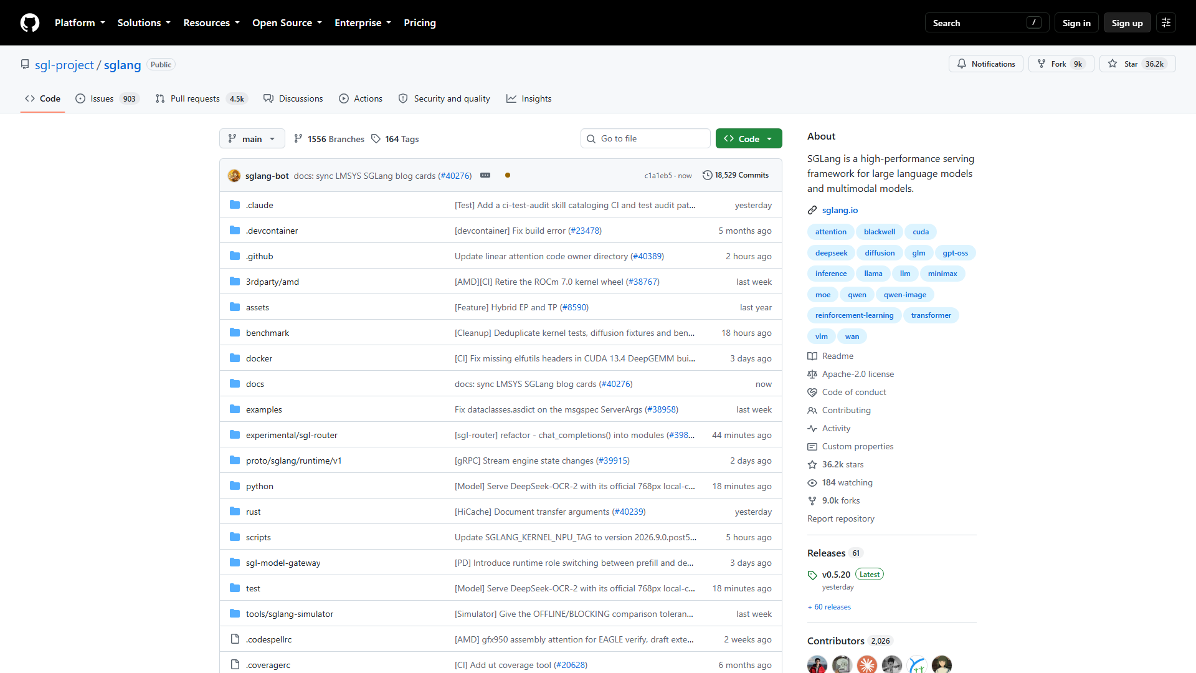This screenshot has height=673, width=1196.
Task: Expand Open Source menu
Action: click(x=287, y=23)
